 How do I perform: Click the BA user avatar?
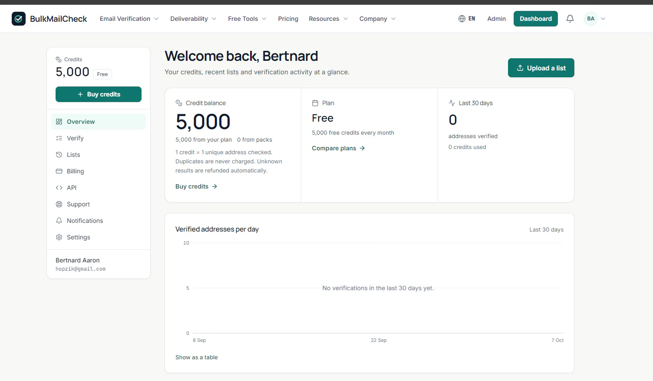point(591,19)
